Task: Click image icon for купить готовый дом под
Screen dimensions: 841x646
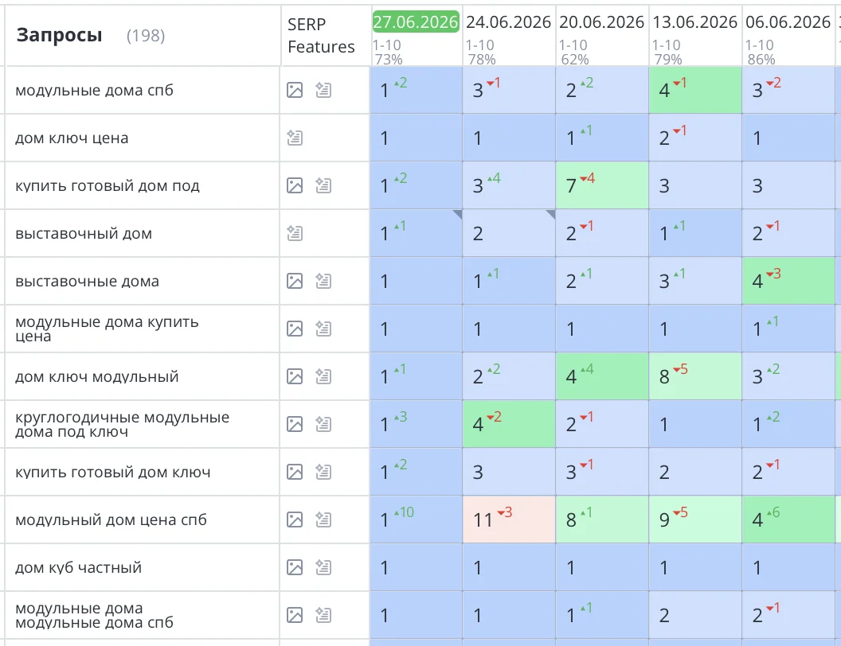Action: tap(295, 185)
